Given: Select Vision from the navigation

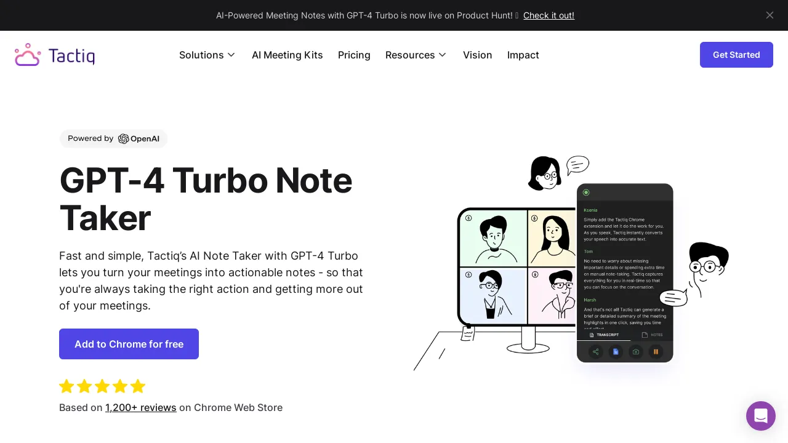Looking at the screenshot, I should pos(478,55).
